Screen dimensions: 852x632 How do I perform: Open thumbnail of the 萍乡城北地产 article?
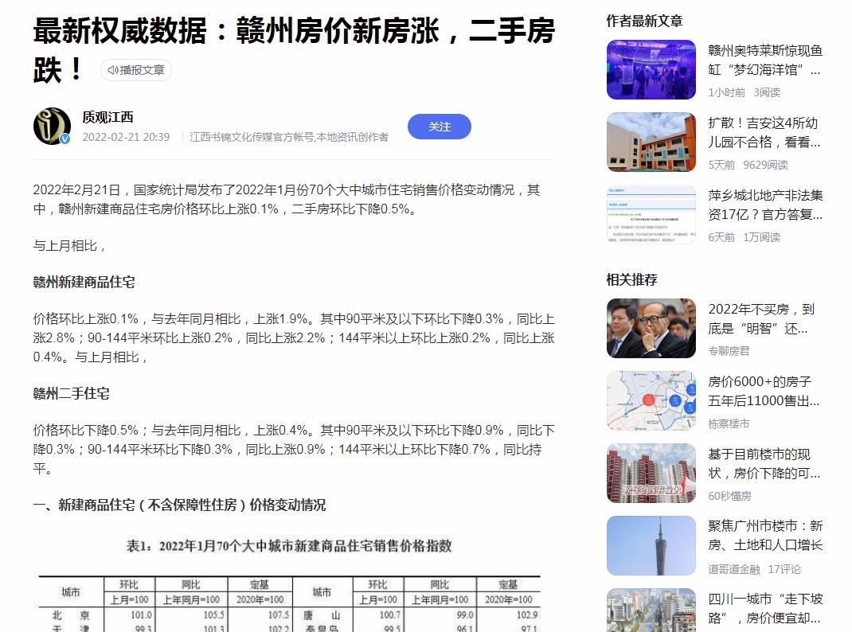pos(651,214)
